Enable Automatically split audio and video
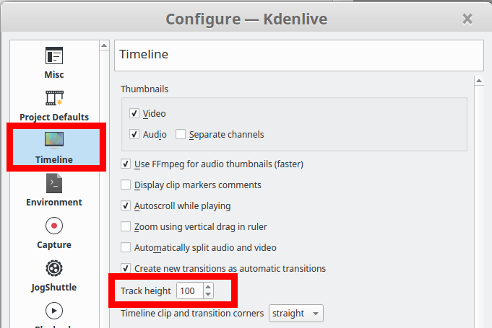This screenshot has height=328, width=492. 126,247
